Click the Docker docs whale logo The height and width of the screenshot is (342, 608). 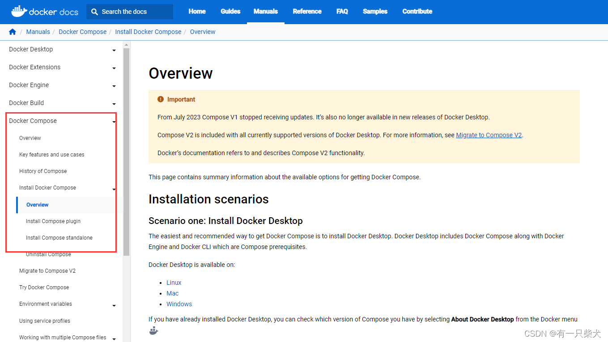[19, 11]
